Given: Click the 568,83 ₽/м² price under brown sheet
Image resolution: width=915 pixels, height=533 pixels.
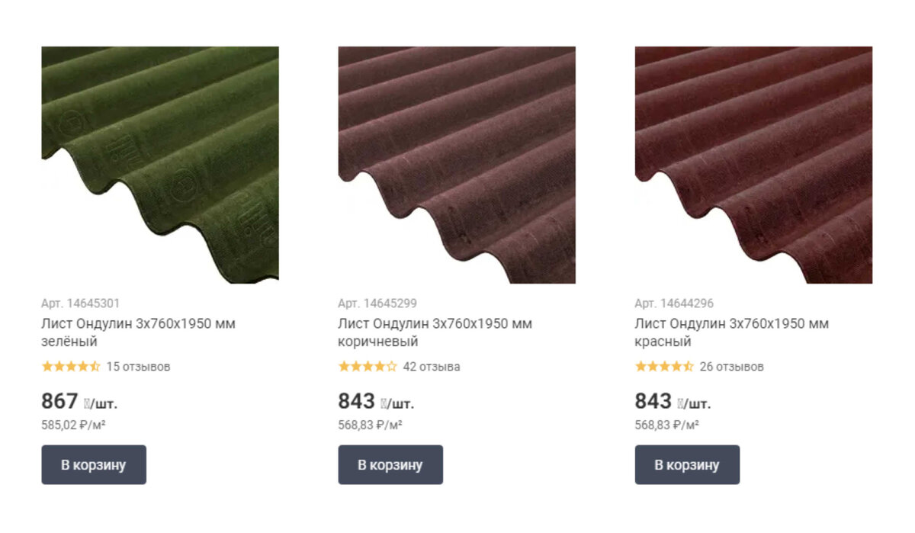Looking at the screenshot, I should 371,425.
